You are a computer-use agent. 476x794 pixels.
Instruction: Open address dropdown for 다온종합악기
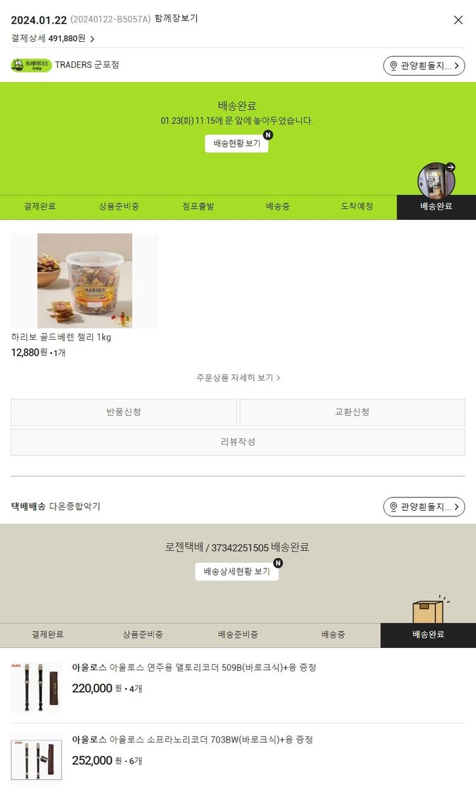click(424, 507)
